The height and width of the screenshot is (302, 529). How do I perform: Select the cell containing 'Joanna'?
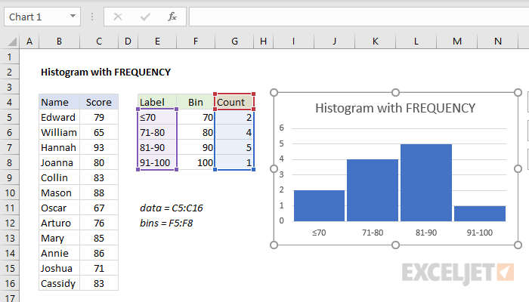click(x=60, y=163)
